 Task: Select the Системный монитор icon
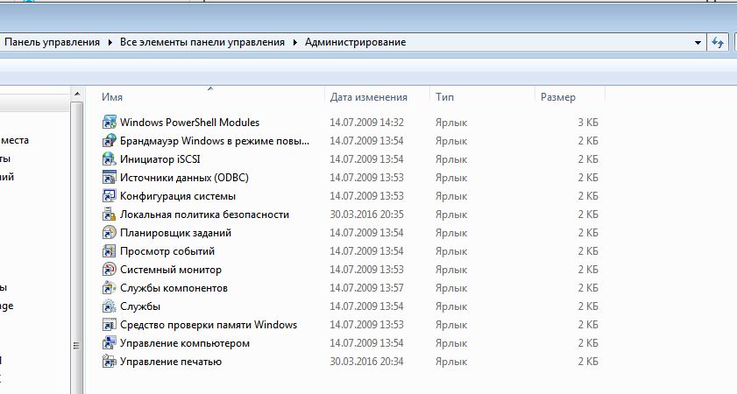point(109,270)
